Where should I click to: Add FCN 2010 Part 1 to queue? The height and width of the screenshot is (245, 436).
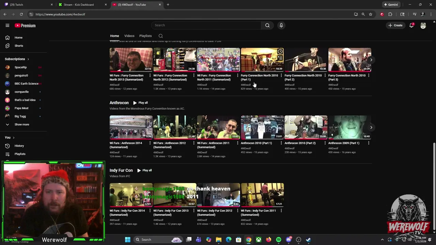click(x=280, y=58)
